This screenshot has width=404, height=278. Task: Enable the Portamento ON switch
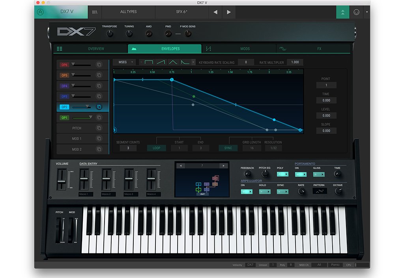[301, 174]
